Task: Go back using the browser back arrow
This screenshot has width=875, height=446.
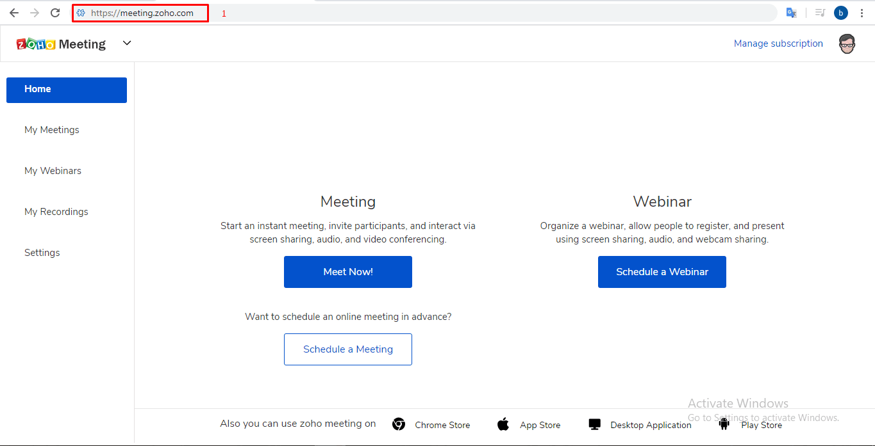Action: click(x=14, y=13)
